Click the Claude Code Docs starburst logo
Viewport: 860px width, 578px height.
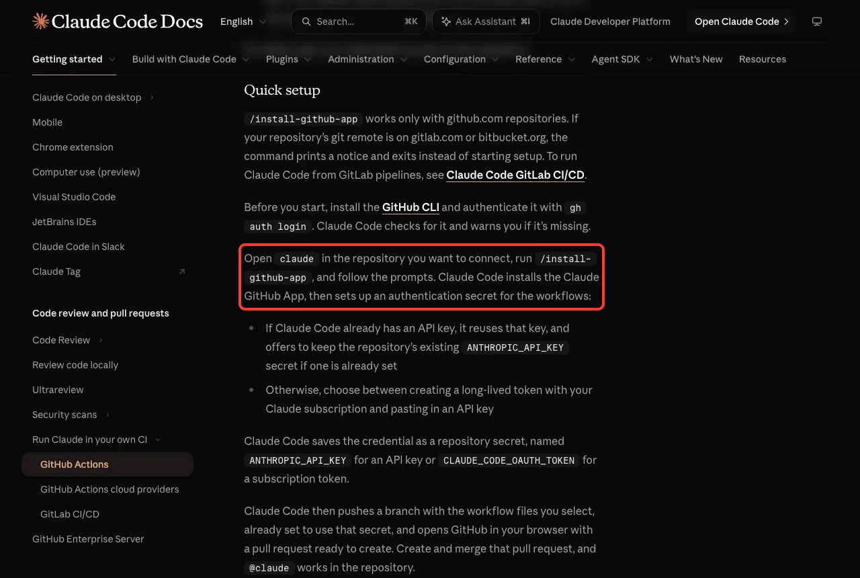(40, 22)
